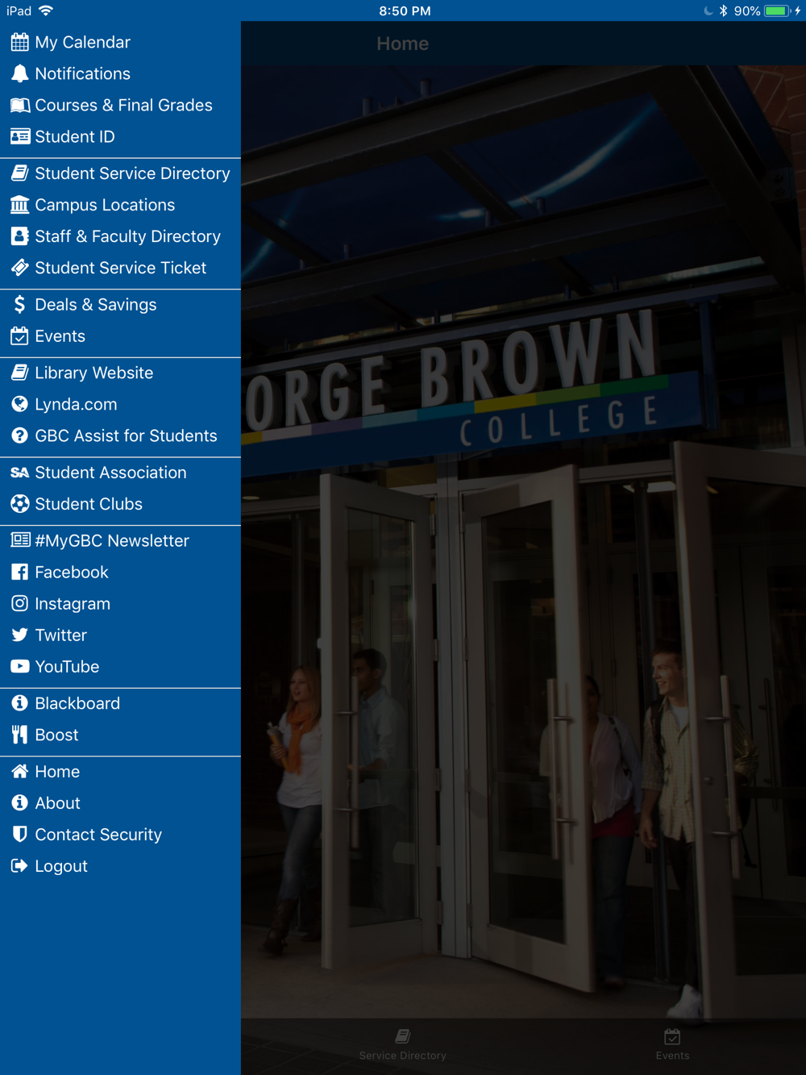
Task: Tap the Events calendar-check icon in sidebar
Action: point(20,335)
